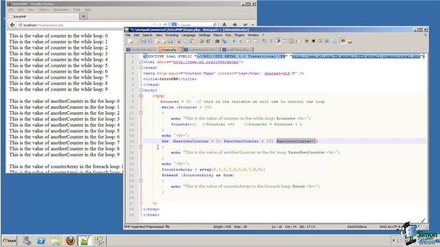The image size is (440, 247).
Task: Open the Settings menu in Notepad++
Action: point(204,35)
